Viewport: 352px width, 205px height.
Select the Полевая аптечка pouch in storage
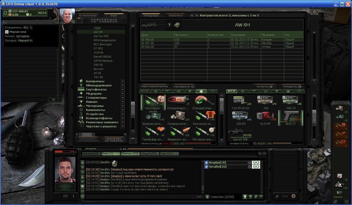[178, 118]
